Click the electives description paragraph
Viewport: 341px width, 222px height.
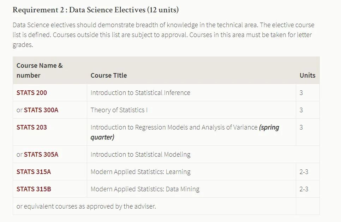point(163,35)
